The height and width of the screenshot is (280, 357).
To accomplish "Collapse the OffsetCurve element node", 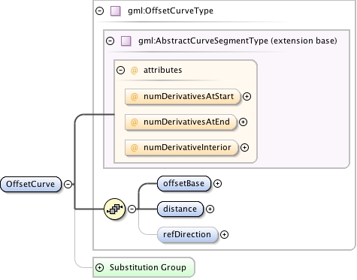I will click(x=68, y=184).
